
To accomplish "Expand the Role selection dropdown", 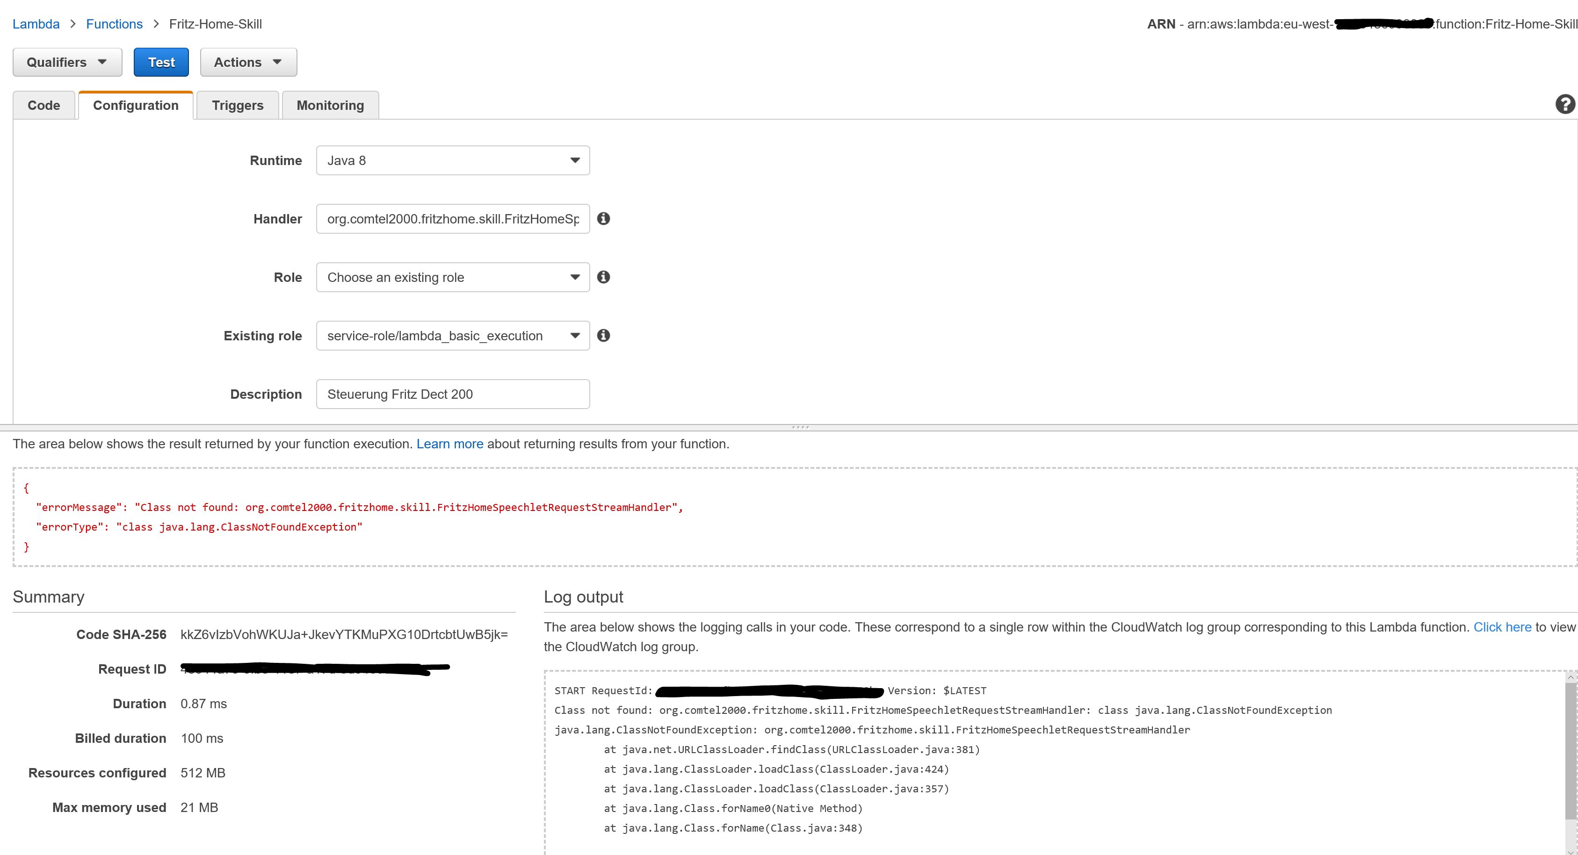I will coord(453,278).
